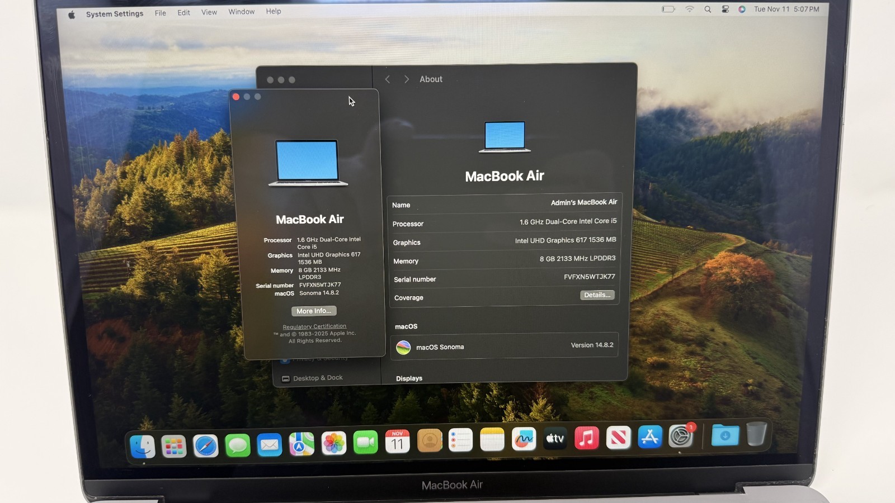Click the "MacBook Air" title in the small About window

tap(310, 220)
